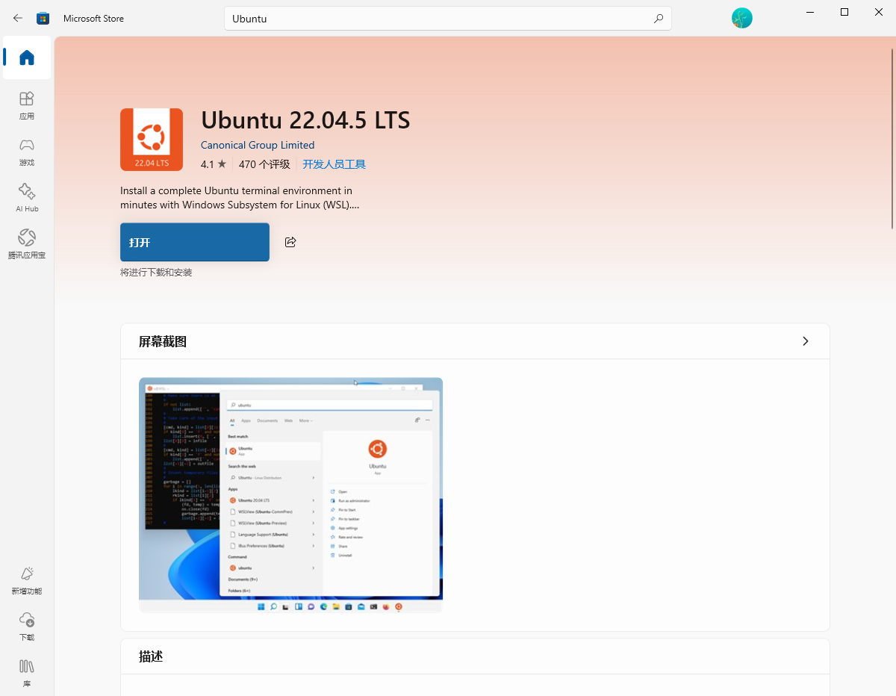Open 开发人员工具 category link

tap(334, 164)
